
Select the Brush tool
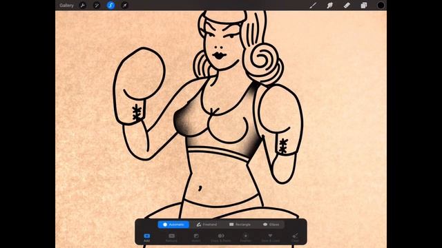click(313, 6)
